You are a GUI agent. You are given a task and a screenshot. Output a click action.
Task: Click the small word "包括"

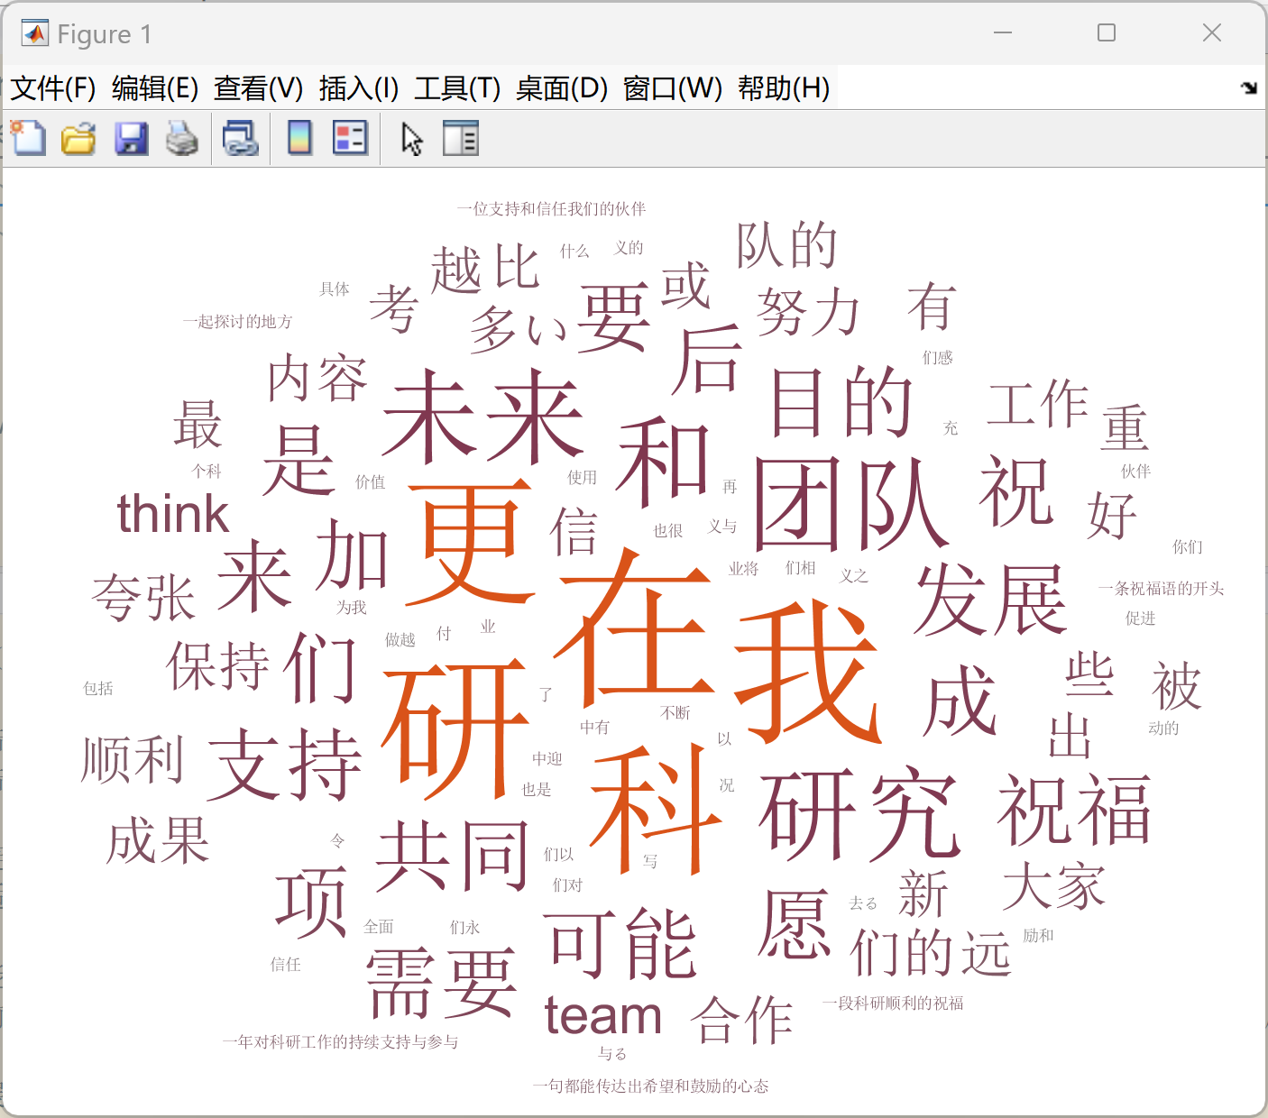tap(98, 689)
